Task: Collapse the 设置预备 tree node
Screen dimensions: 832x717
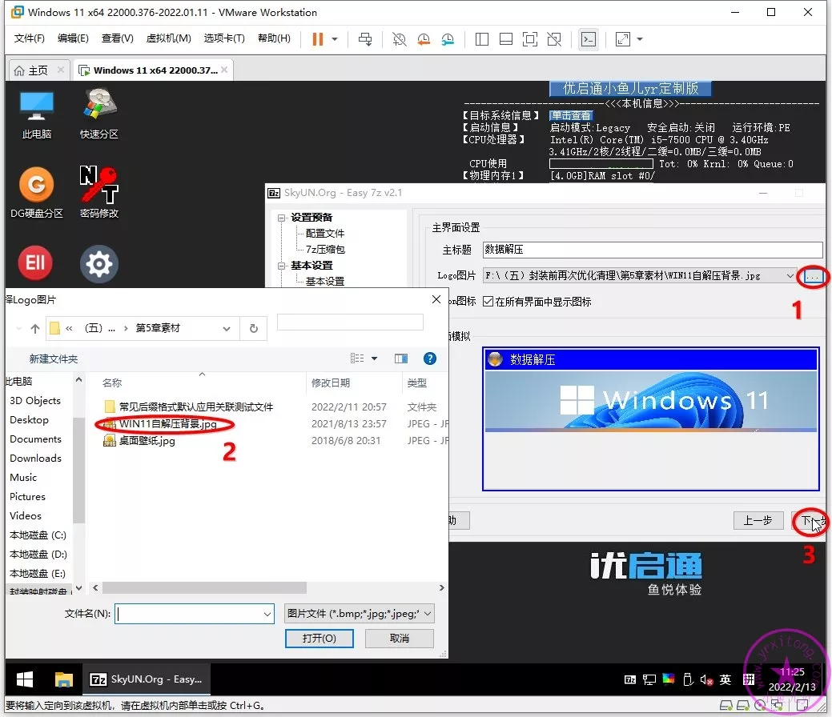Action: (282, 218)
